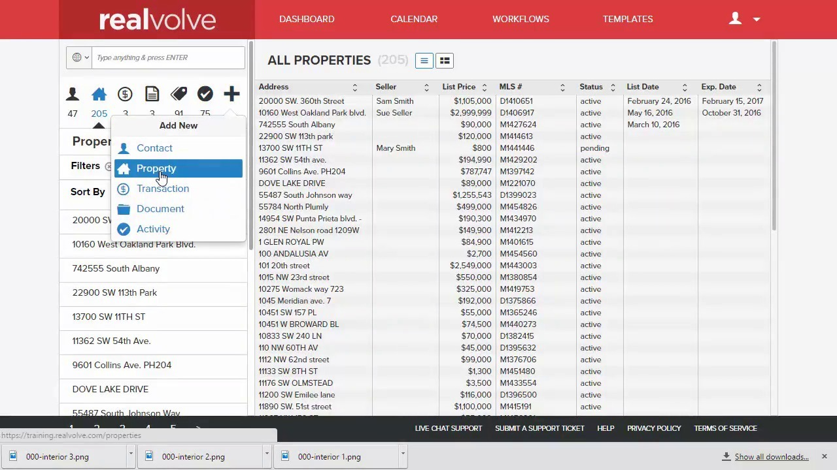Screen dimensions: 837x470
Task: Click Show all downloads link
Action: (x=772, y=457)
